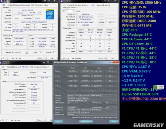Open Mainboard tab in top-left CPU-Z window

point(18,5)
